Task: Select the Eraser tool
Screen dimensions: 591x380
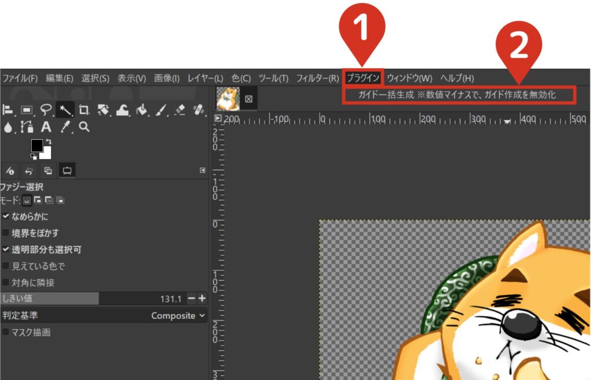Action: (x=180, y=110)
